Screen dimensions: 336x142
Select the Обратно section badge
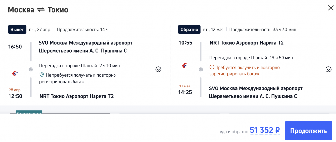click(189, 29)
